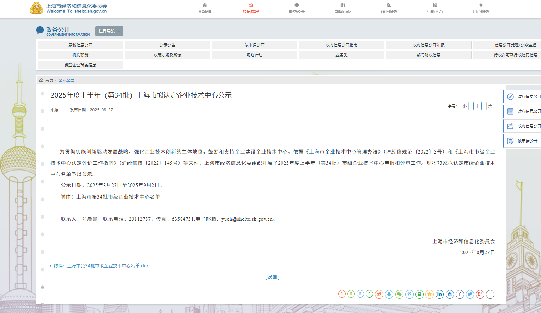This screenshot has width=541, height=313.
Task: Click the Google Plus share icon
Action: coord(480,294)
